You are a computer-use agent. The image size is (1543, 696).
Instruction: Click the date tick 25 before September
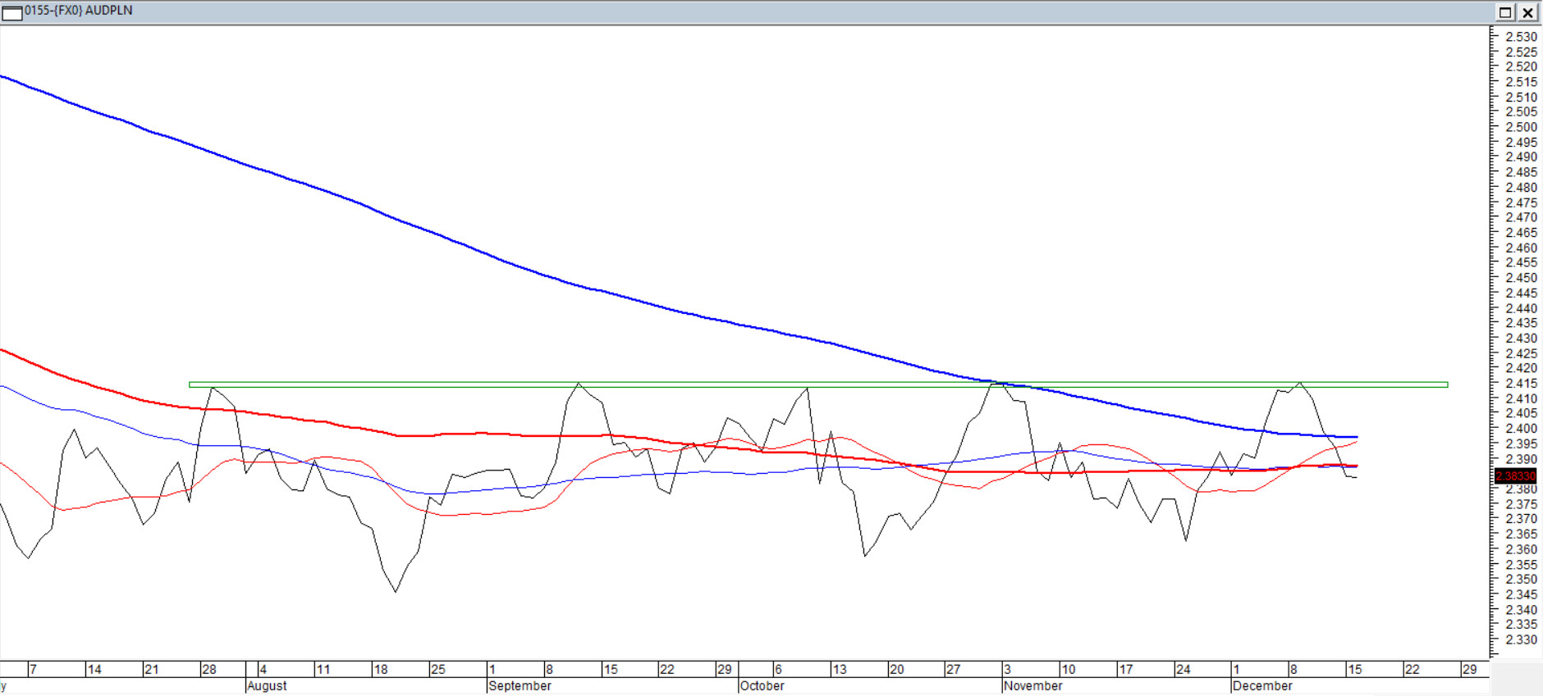[438, 670]
